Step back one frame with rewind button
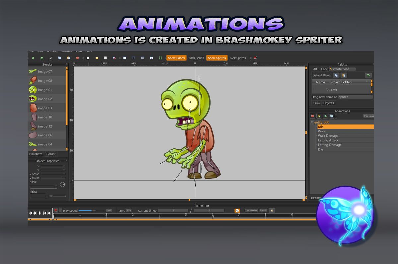 (35, 213)
